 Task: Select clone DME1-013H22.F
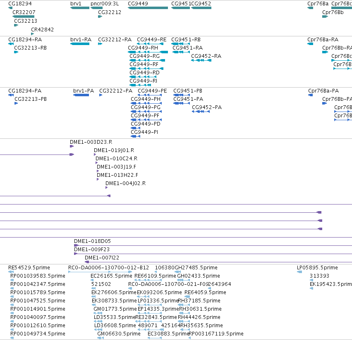click(x=117, y=175)
